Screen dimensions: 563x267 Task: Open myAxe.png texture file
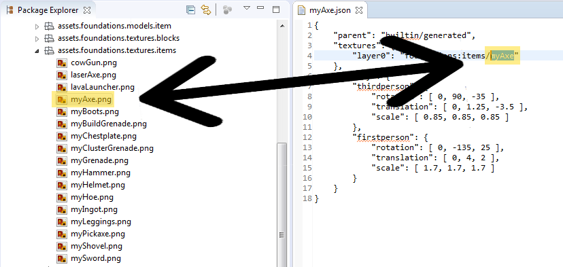click(x=91, y=99)
